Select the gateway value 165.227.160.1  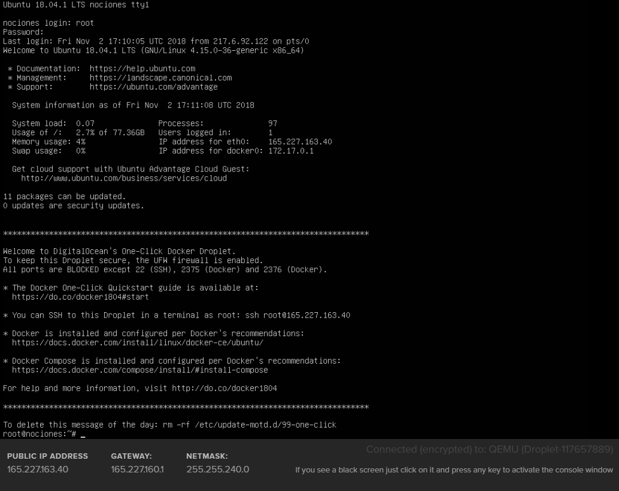[137, 469]
